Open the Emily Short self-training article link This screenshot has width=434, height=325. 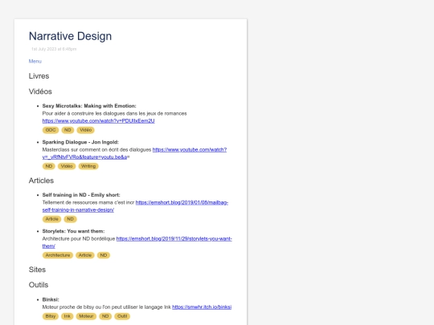click(x=135, y=206)
